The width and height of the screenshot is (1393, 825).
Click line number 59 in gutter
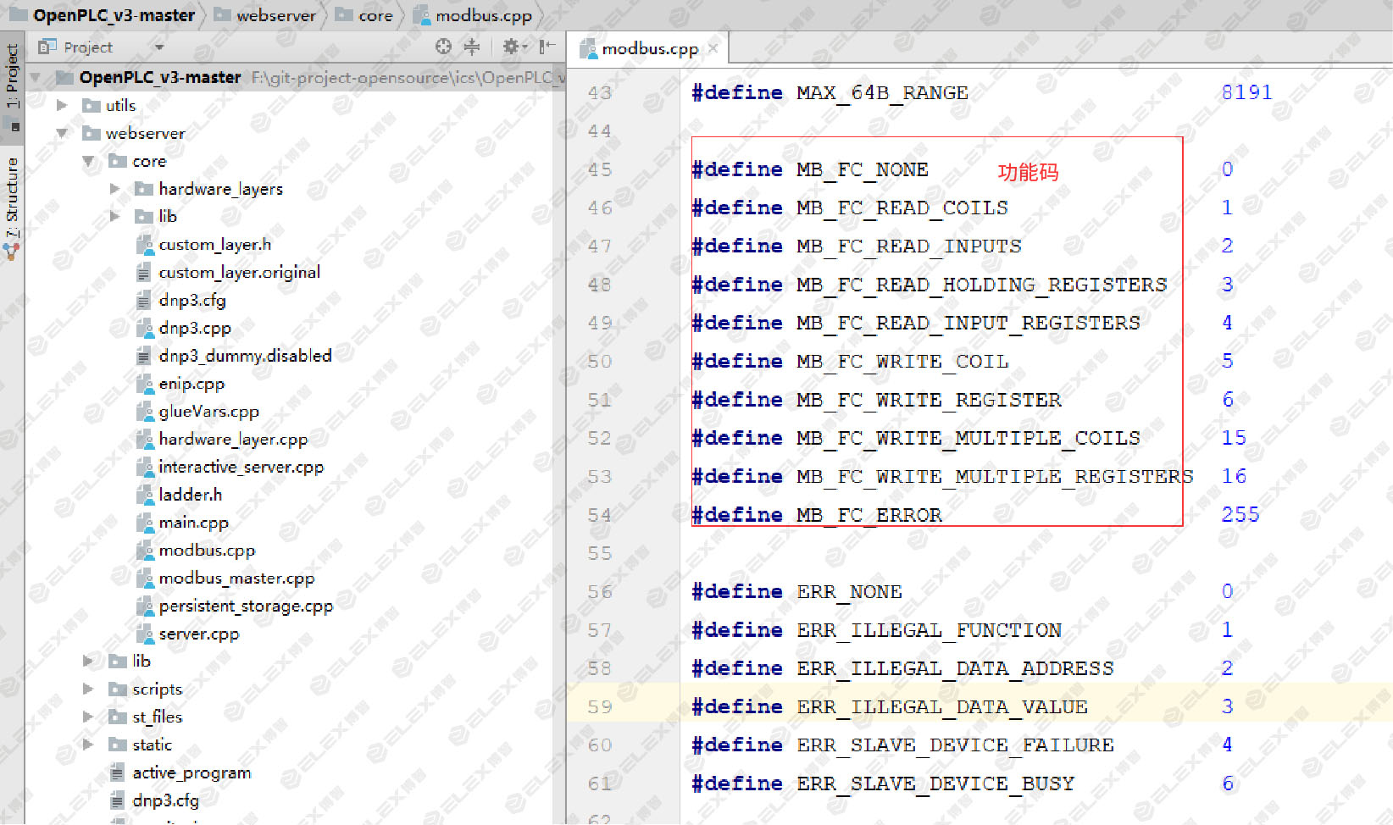(x=600, y=706)
